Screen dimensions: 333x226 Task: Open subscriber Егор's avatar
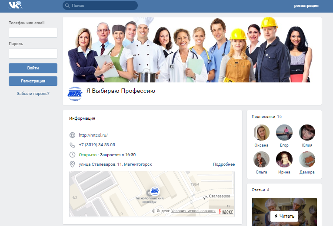tap(284, 132)
